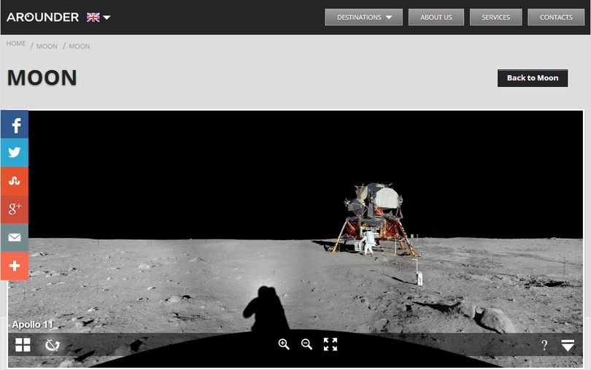Share using the Google Plus icon
Image resolution: width=591 pixels, height=370 pixels.
(x=15, y=209)
